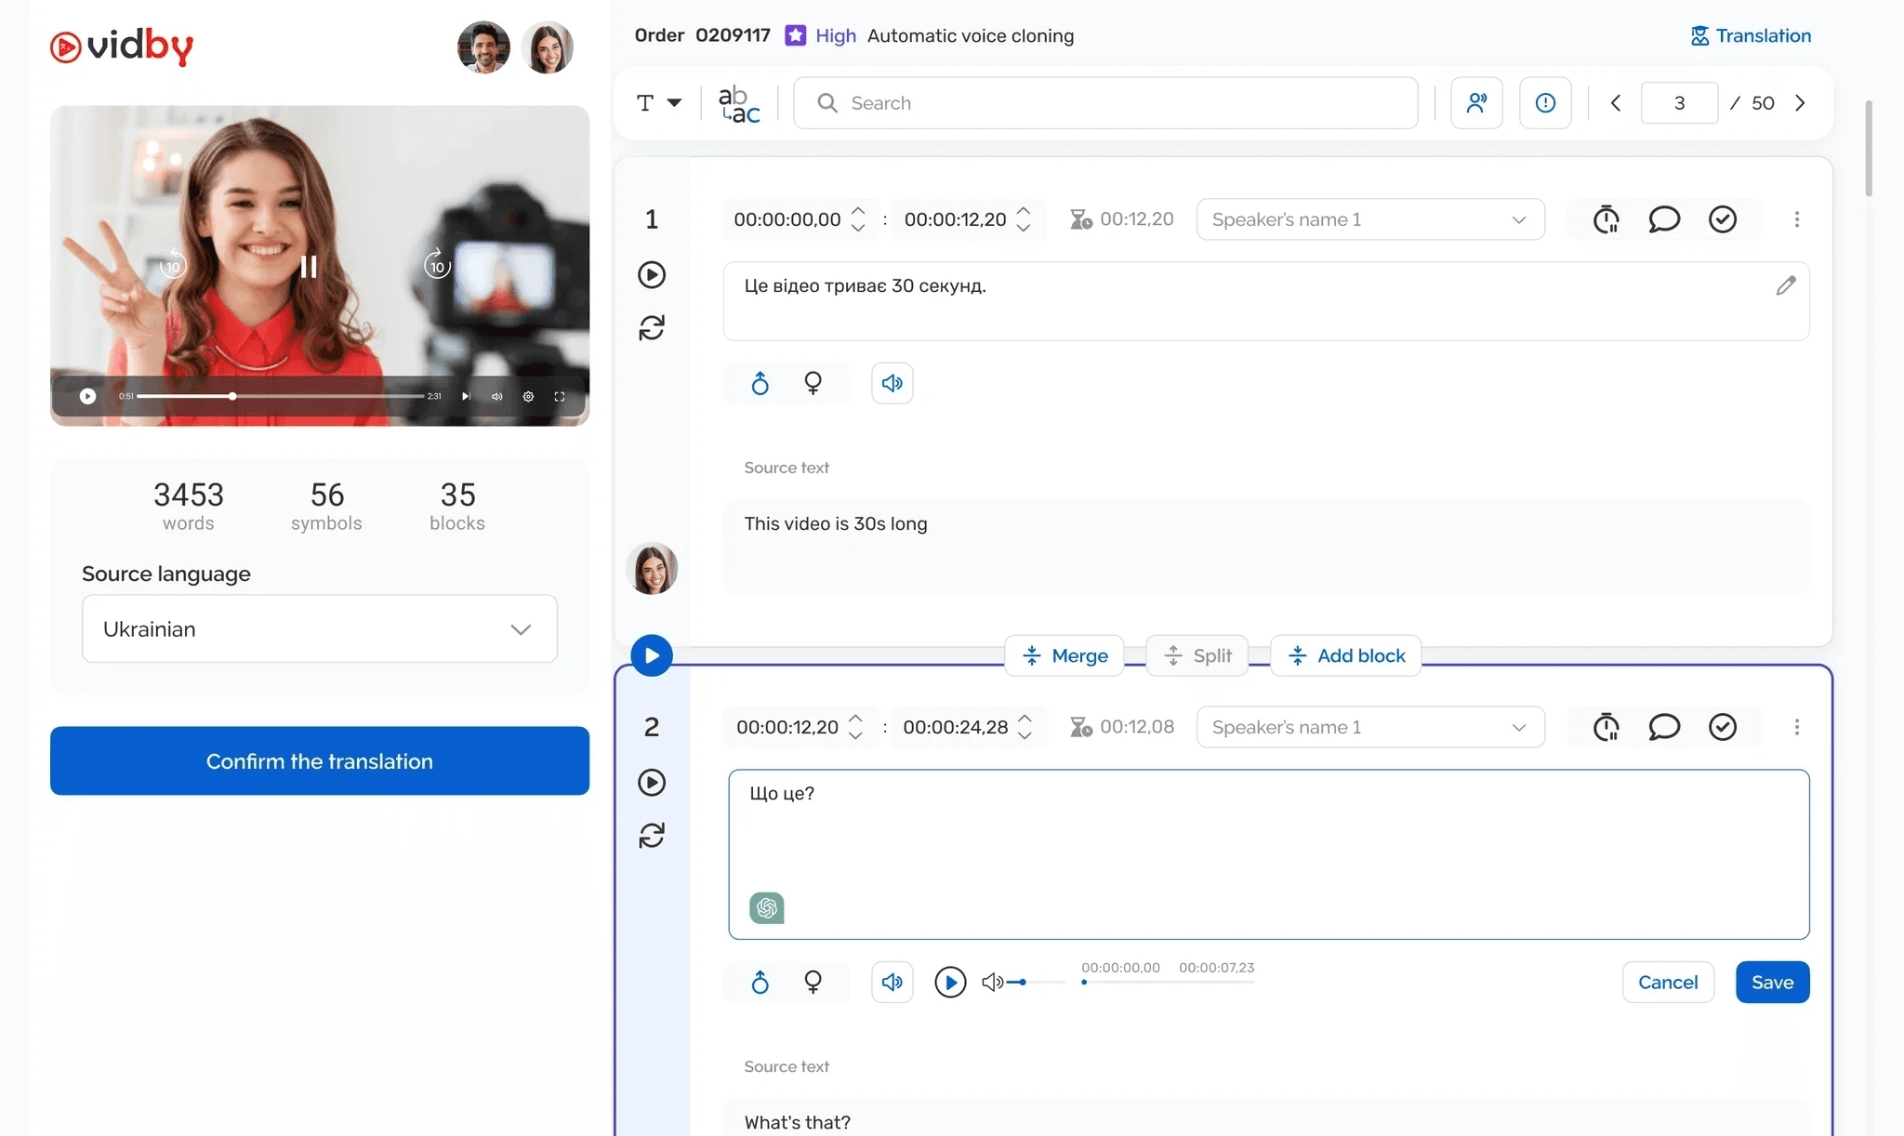Play block 2 audio preview clip

coord(950,982)
